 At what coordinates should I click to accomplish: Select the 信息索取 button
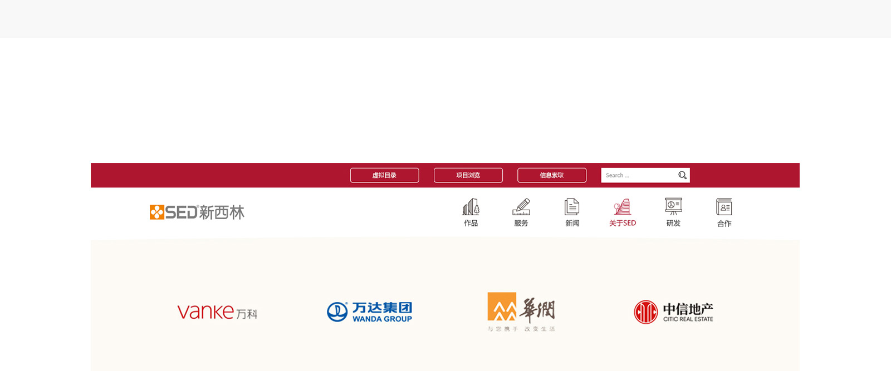[551, 175]
